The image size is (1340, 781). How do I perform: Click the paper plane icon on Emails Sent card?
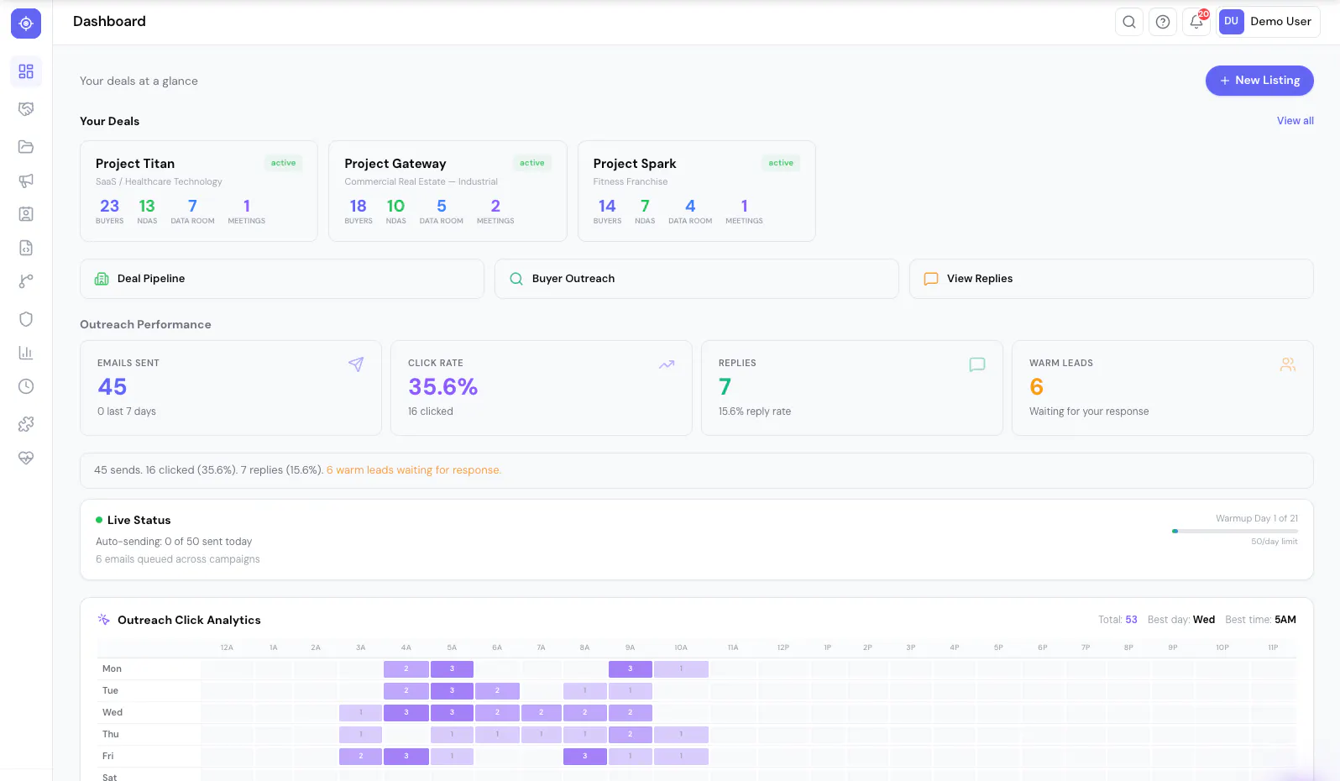tap(356, 364)
